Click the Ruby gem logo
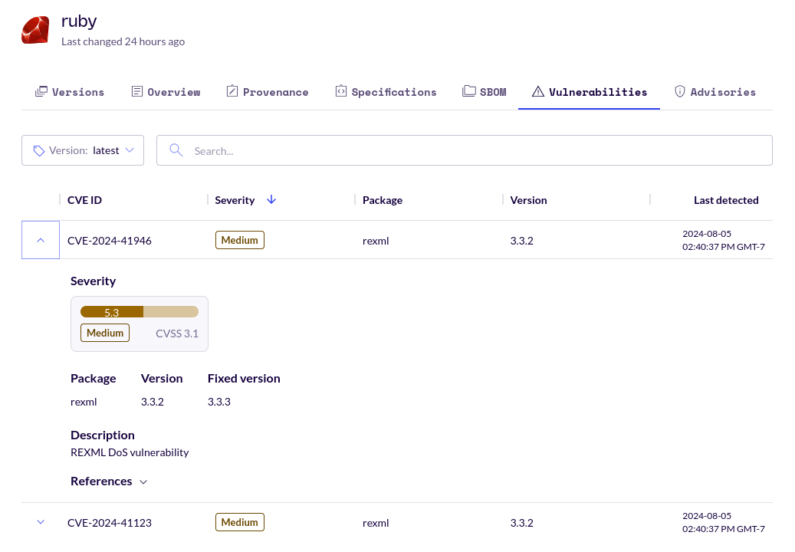 coord(34,31)
